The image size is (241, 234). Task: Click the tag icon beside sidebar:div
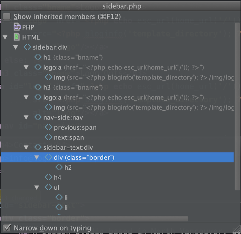click(27, 47)
